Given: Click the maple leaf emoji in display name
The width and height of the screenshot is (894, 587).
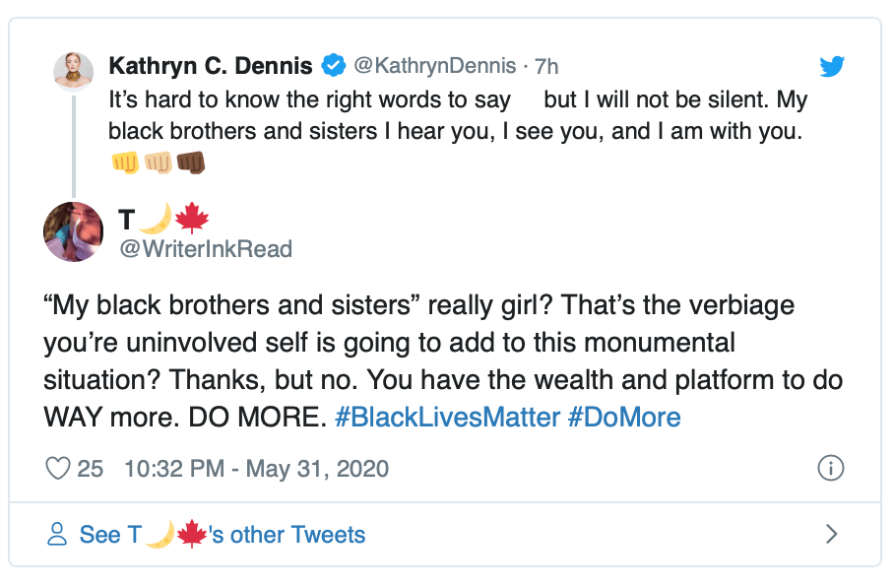Looking at the screenshot, I should coord(192,220).
